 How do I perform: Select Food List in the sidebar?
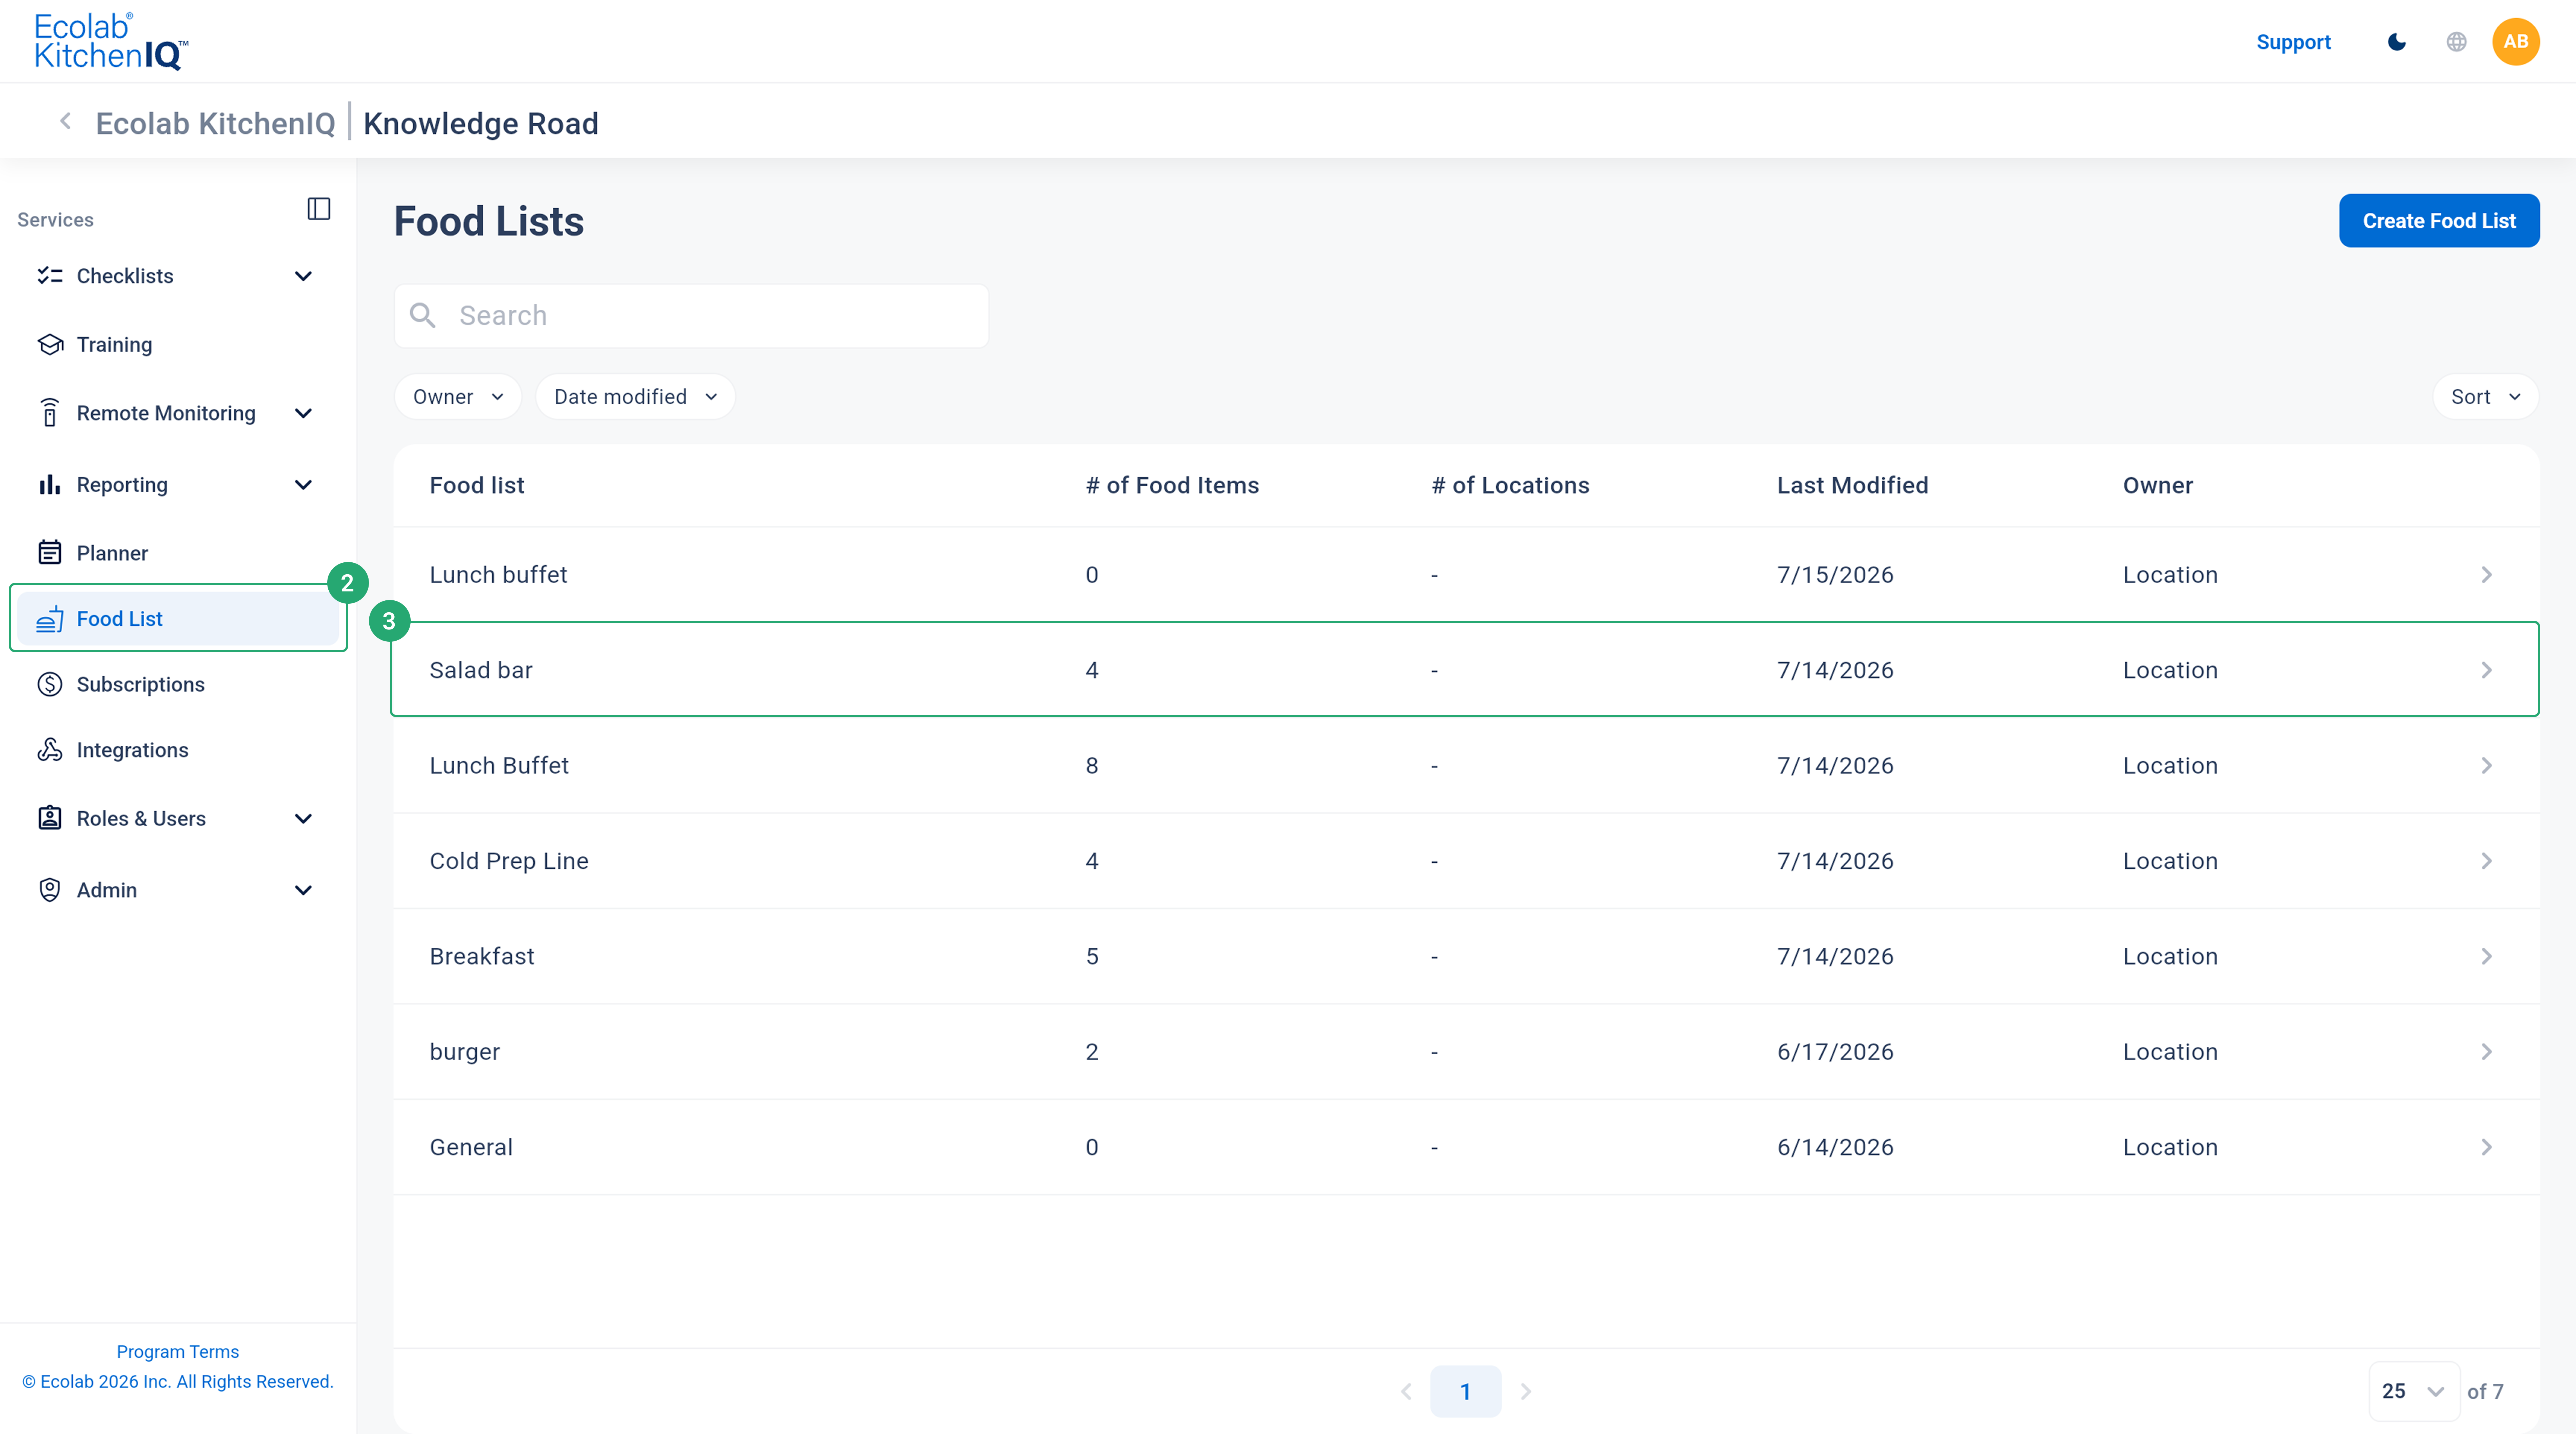coord(178,619)
